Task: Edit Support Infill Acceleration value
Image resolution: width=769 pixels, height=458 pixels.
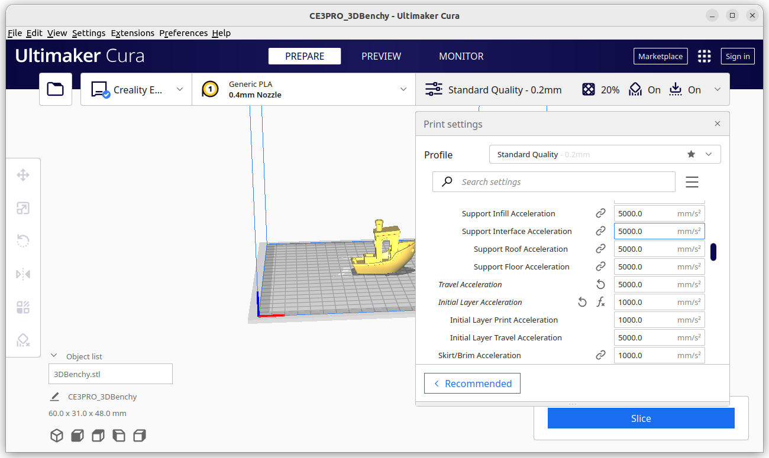Action: point(660,213)
